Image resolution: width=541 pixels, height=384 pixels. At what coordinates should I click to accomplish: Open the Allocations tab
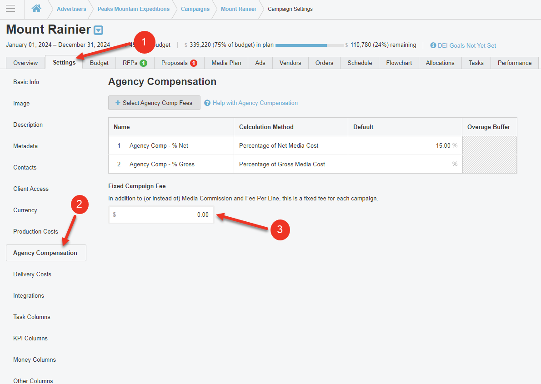coord(440,63)
